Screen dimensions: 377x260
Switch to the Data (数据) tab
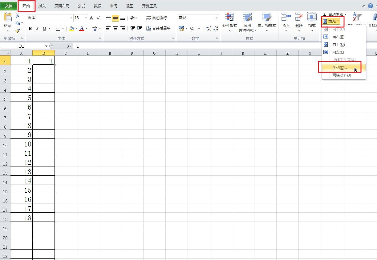[98, 6]
